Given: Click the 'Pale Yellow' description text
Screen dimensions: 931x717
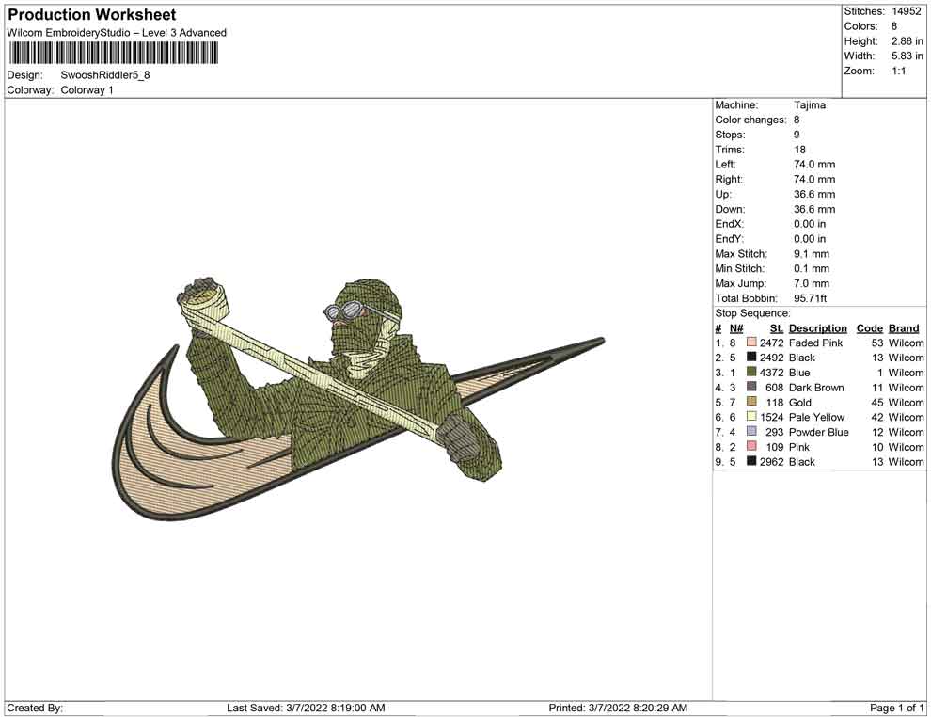Looking at the screenshot, I should click(x=816, y=417).
